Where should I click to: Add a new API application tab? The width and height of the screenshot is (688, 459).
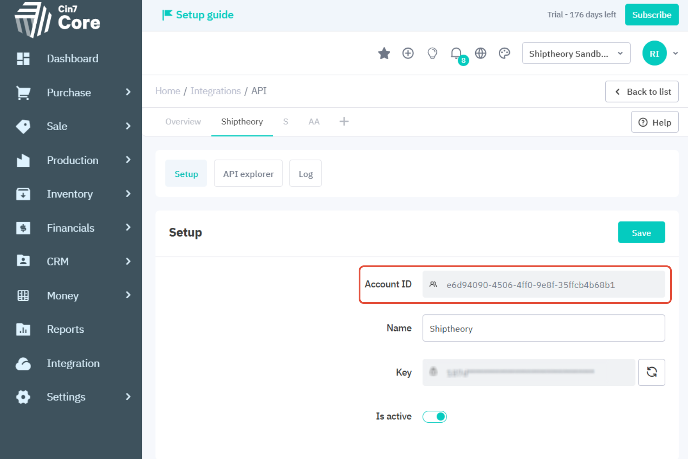click(x=344, y=121)
